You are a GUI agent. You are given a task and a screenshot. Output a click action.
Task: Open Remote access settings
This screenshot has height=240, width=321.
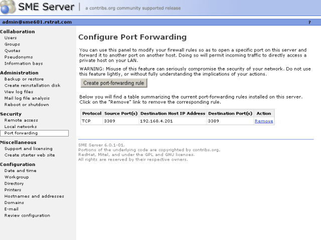21,120
